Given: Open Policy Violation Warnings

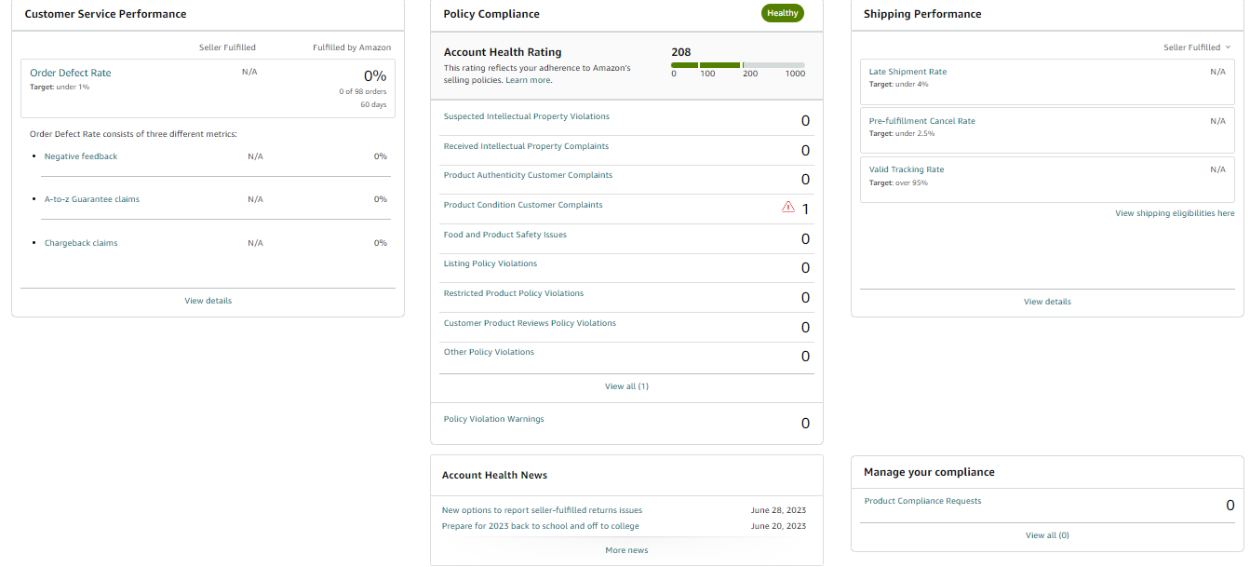Looking at the screenshot, I should [494, 419].
